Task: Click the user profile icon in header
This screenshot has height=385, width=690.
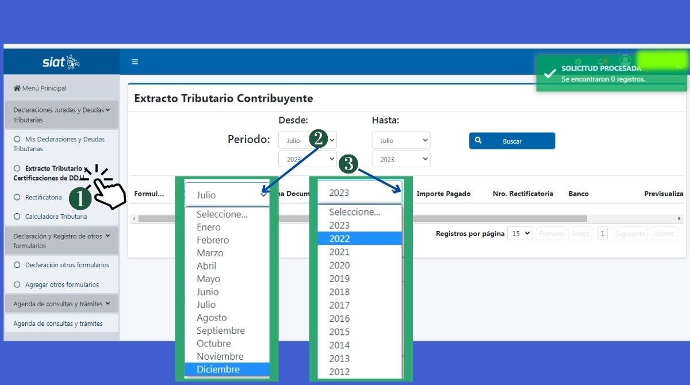Action: 625,60
